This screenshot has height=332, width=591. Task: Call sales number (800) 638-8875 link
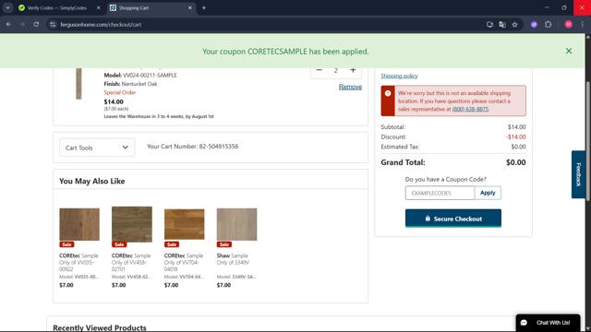click(x=470, y=109)
